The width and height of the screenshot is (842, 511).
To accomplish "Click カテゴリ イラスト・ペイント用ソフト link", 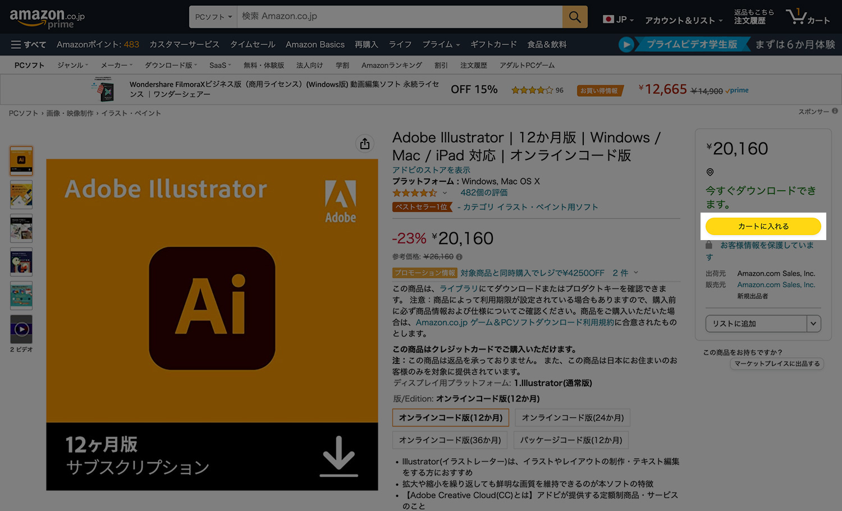I will 530,207.
